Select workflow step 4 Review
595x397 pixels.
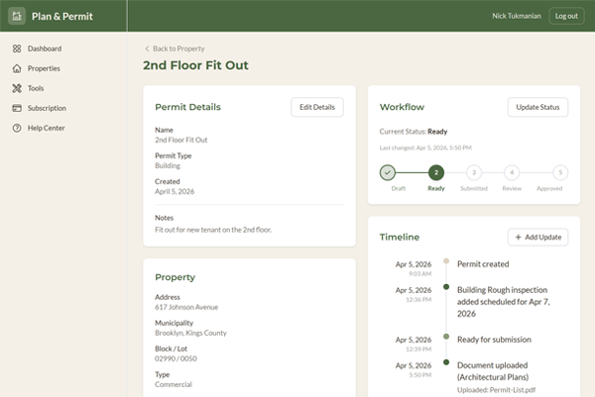tap(512, 172)
